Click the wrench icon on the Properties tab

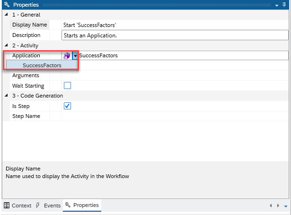pyautogui.click(x=68, y=205)
